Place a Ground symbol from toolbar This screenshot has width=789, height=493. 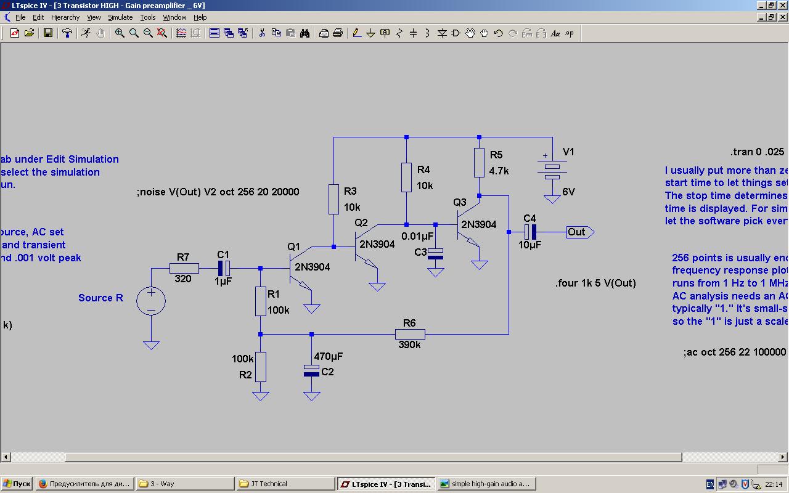(x=370, y=33)
